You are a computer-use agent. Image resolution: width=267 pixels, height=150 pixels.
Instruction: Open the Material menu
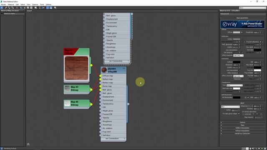point(11,5)
